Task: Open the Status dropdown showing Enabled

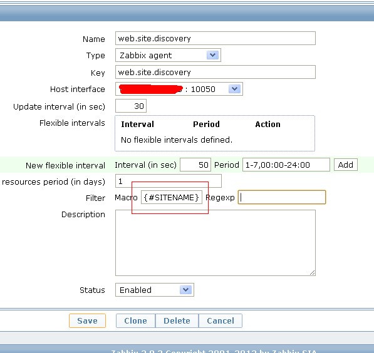Action: [155, 290]
